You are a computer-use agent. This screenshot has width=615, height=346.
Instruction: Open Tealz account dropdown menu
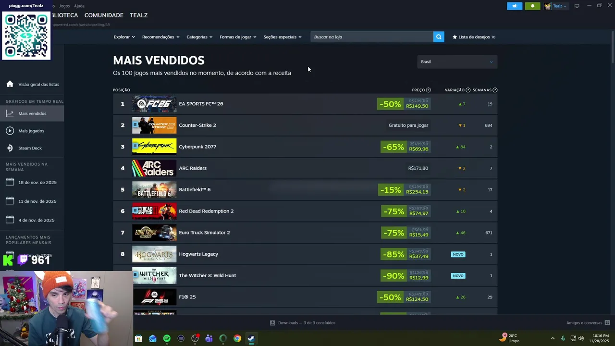point(555,6)
